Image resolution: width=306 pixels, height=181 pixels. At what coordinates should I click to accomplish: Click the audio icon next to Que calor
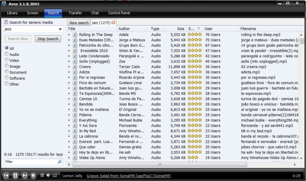point(75,147)
